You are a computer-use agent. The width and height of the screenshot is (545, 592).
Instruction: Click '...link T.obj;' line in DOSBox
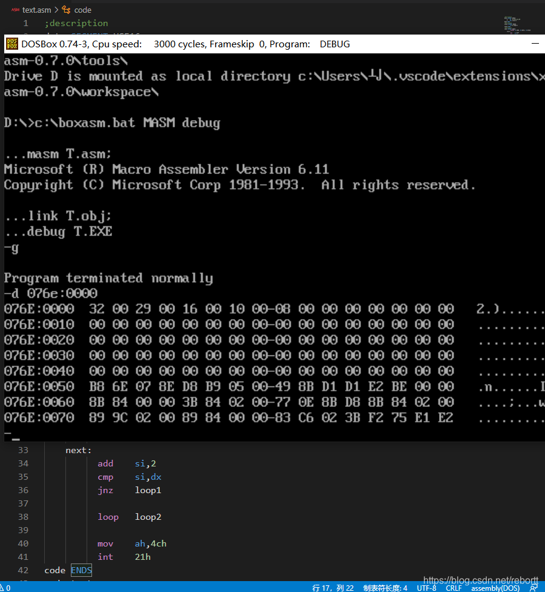[58, 217]
